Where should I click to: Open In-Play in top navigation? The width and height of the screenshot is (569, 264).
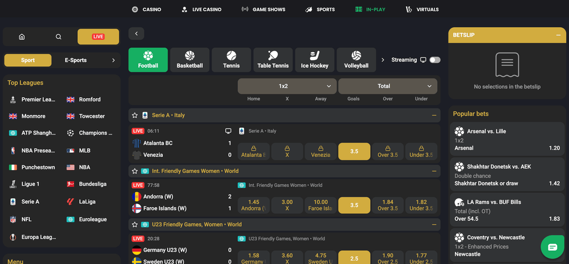click(370, 9)
